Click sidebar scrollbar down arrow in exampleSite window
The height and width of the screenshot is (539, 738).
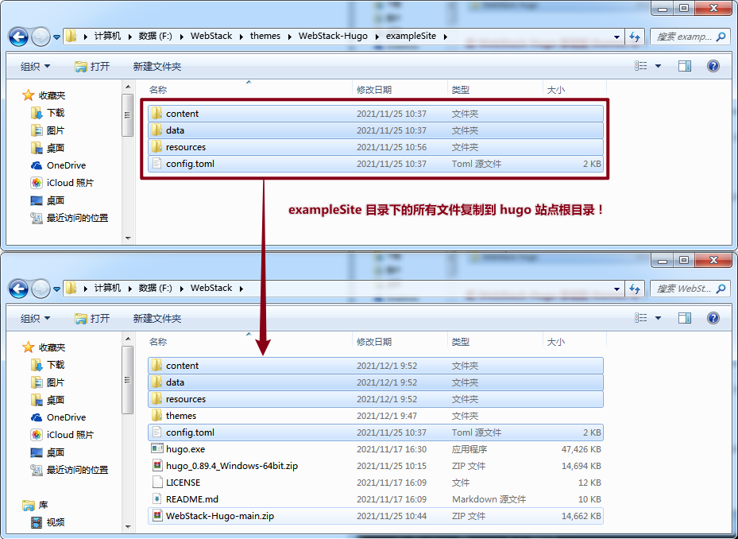pos(128,238)
